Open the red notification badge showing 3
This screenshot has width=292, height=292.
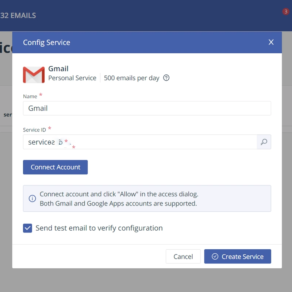[285, 12]
